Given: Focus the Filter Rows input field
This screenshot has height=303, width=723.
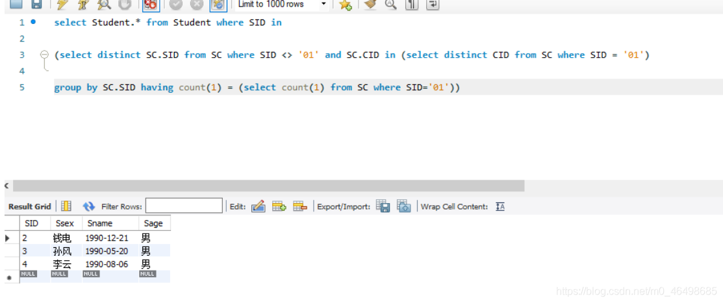Looking at the screenshot, I should click(184, 206).
